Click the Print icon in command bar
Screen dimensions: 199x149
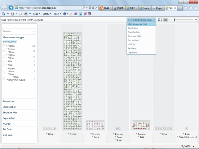[x=26, y=14]
